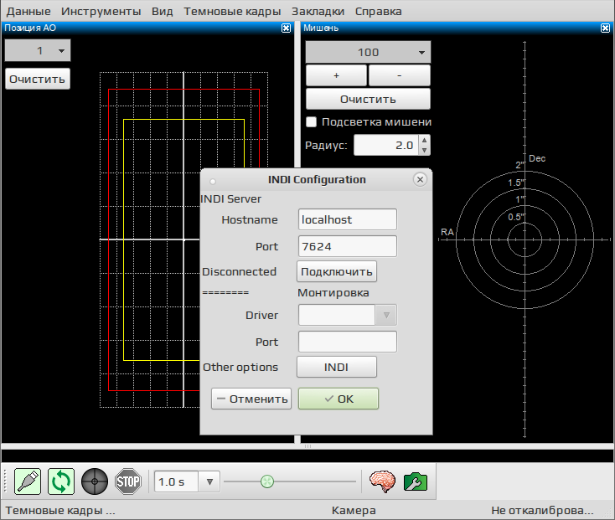
Task: Click Очистить in Мишень panel
Action: pos(368,99)
